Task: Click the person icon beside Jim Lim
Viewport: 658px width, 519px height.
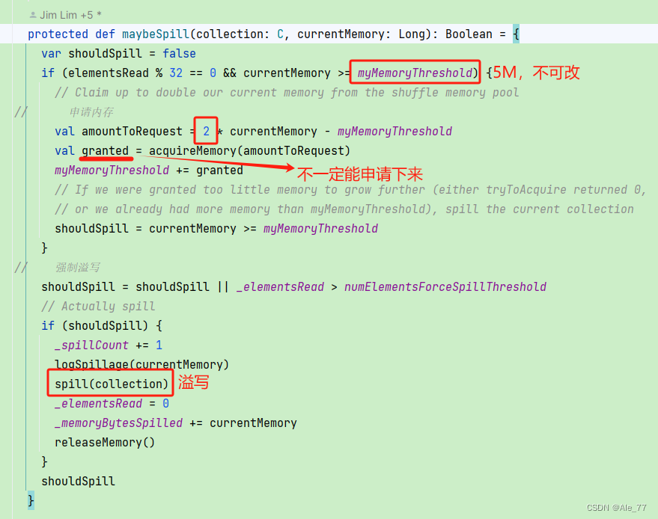Action: 33,15
